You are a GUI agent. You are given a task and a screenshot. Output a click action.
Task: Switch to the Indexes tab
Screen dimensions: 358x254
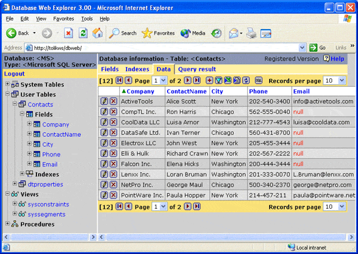(137, 69)
